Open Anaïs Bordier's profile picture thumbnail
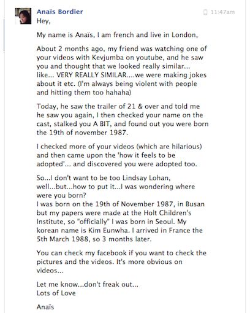 pos(23,16)
